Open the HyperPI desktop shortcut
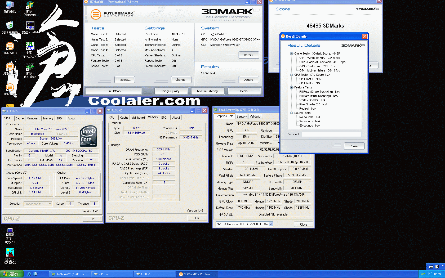Viewport: 445px width, 278px height. [10, 235]
